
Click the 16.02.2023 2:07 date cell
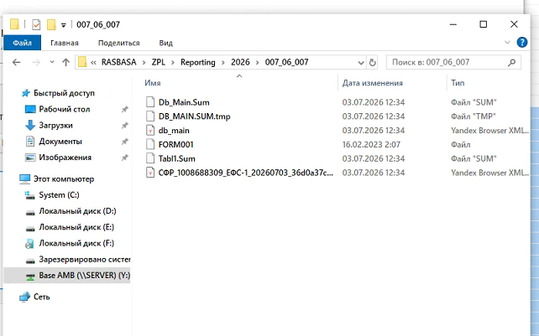tap(371, 144)
